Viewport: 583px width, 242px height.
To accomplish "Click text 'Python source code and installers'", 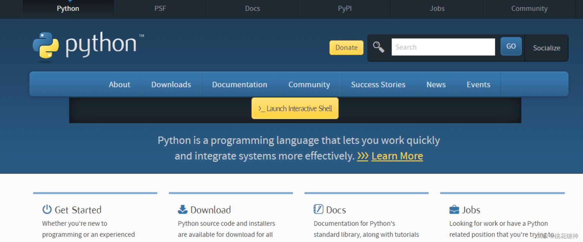I will click(x=226, y=223).
